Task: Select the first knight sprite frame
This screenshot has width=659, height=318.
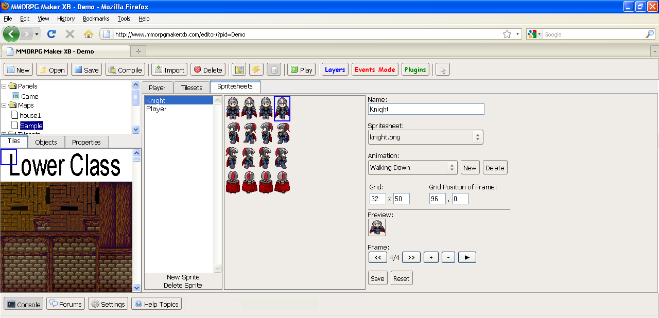Action: click(x=234, y=109)
